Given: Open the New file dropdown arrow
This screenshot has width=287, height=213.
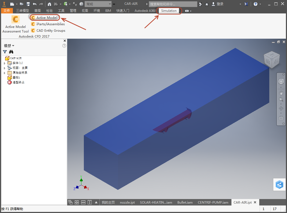Looking at the screenshot, I should point(17,4).
